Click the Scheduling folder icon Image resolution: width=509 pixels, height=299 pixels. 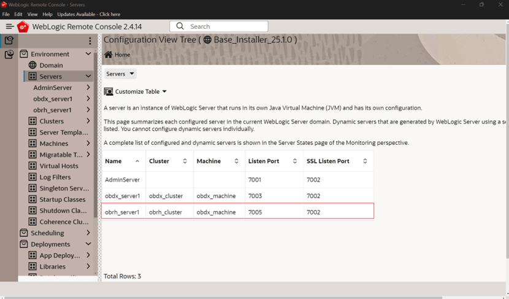point(24,233)
